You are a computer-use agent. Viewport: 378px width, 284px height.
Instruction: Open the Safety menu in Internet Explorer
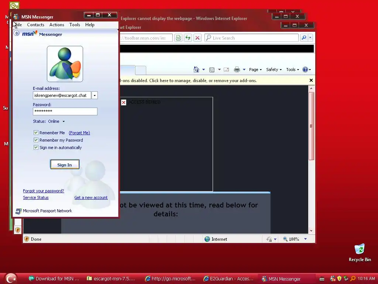coord(274,70)
